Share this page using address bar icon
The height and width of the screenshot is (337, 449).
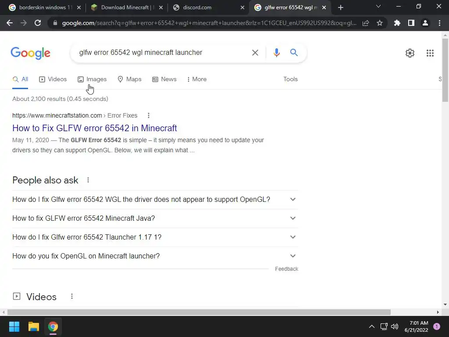click(x=366, y=23)
